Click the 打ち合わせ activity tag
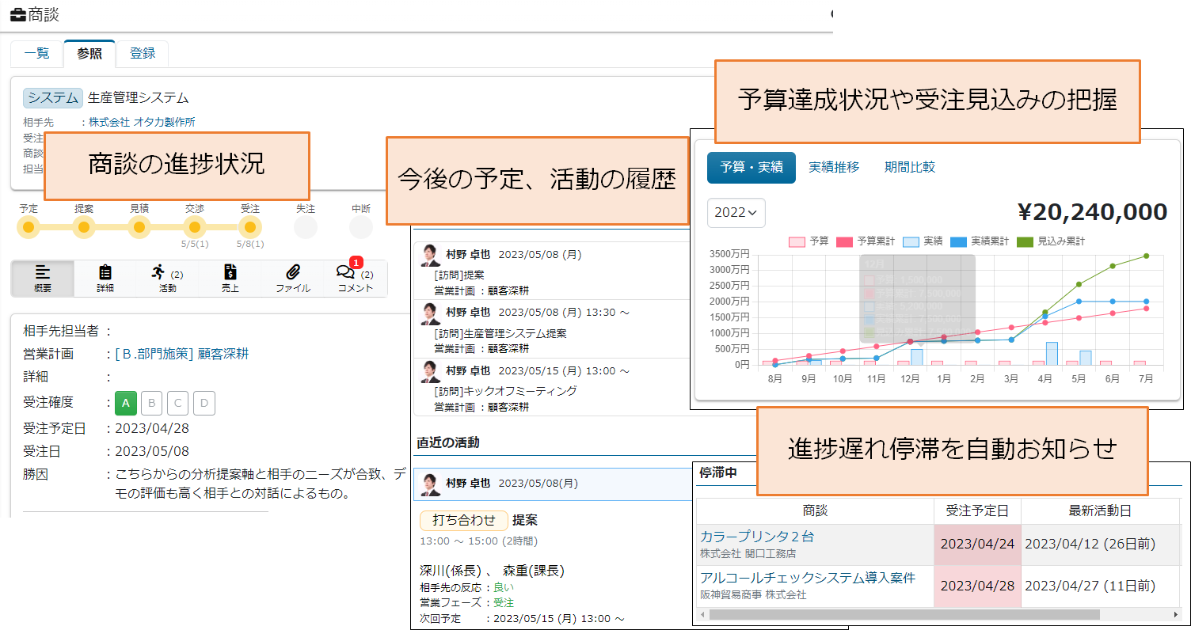The width and height of the screenshot is (1191, 630). (463, 520)
